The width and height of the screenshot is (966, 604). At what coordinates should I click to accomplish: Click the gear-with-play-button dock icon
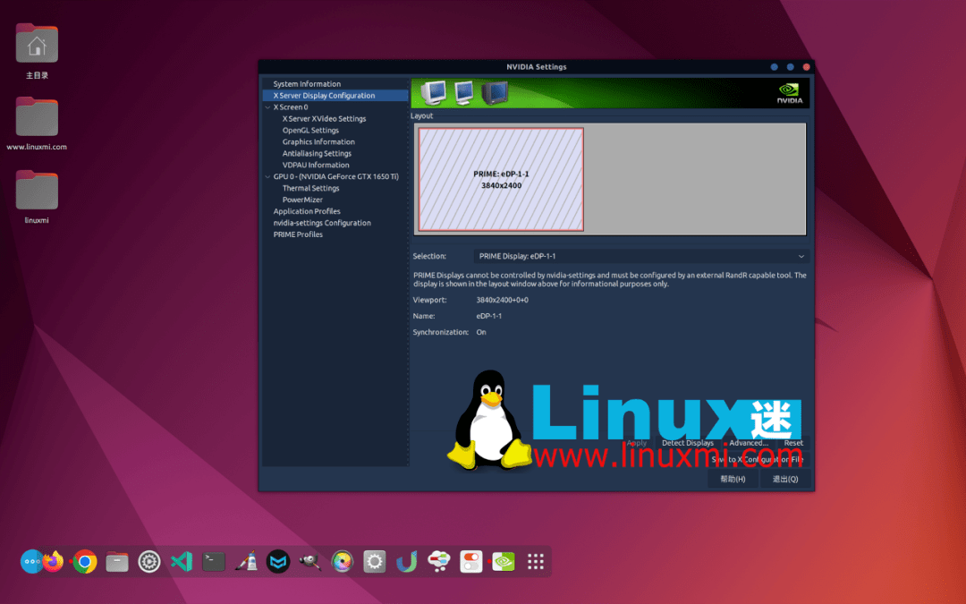coord(149,561)
